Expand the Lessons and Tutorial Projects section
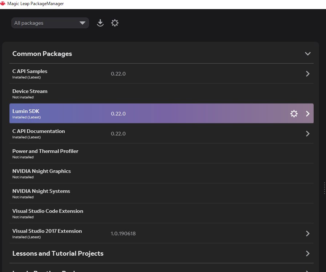326x272 pixels. click(x=308, y=253)
